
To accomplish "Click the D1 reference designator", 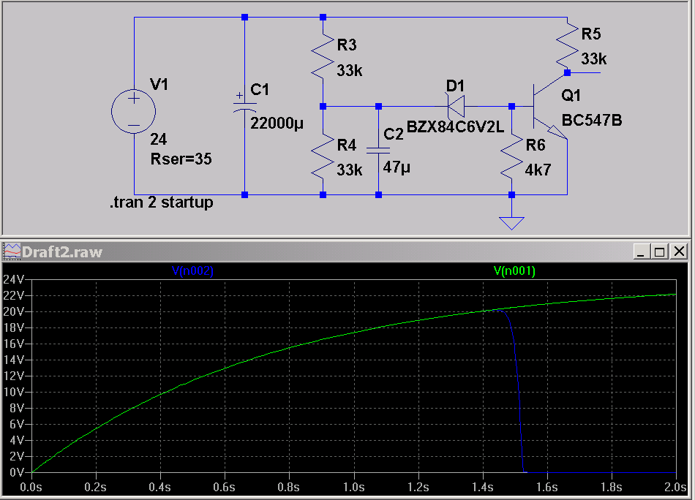I will (x=455, y=86).
